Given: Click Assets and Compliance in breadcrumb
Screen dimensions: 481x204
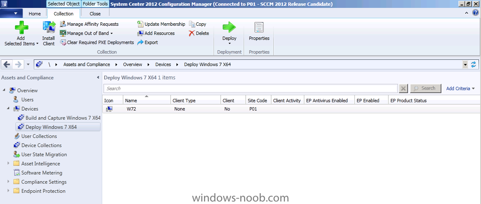Looking at the screenshot, I should [86, 64].
